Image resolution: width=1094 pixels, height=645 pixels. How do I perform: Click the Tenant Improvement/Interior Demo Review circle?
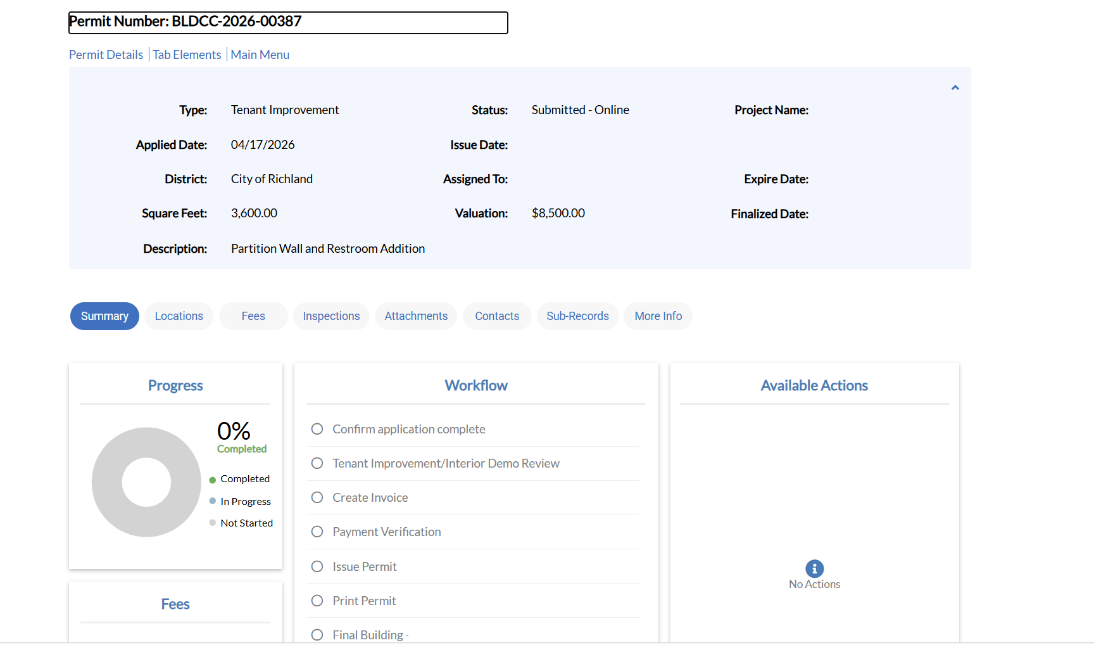317,463
